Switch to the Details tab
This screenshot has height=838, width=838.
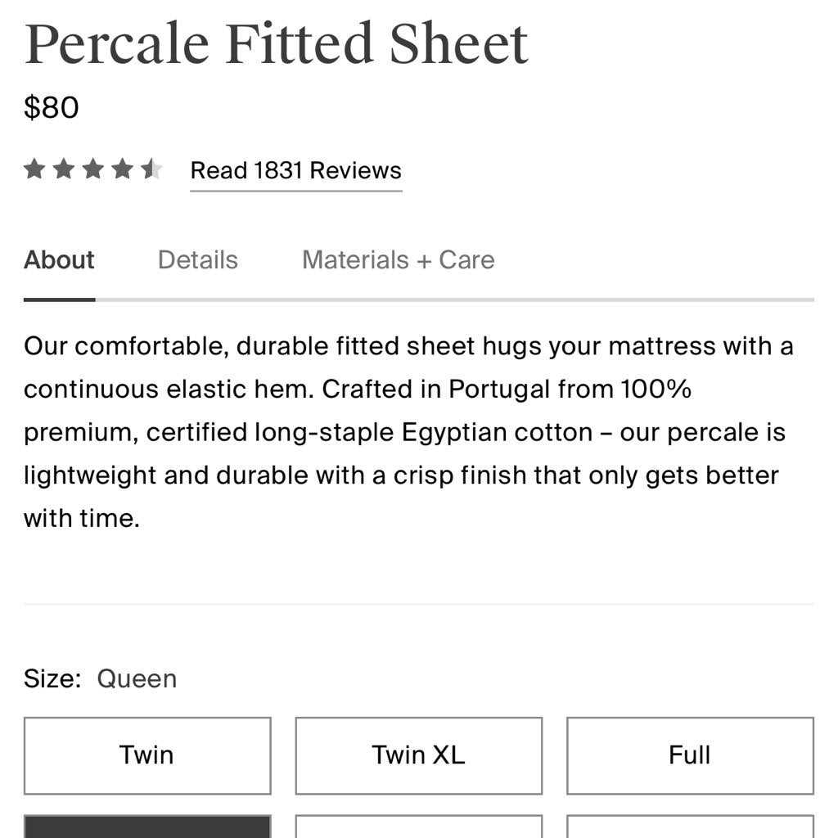197,260
